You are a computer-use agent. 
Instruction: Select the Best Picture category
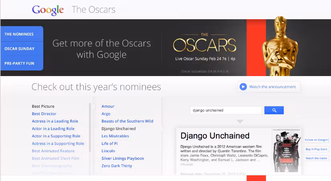tap(43, 107)
